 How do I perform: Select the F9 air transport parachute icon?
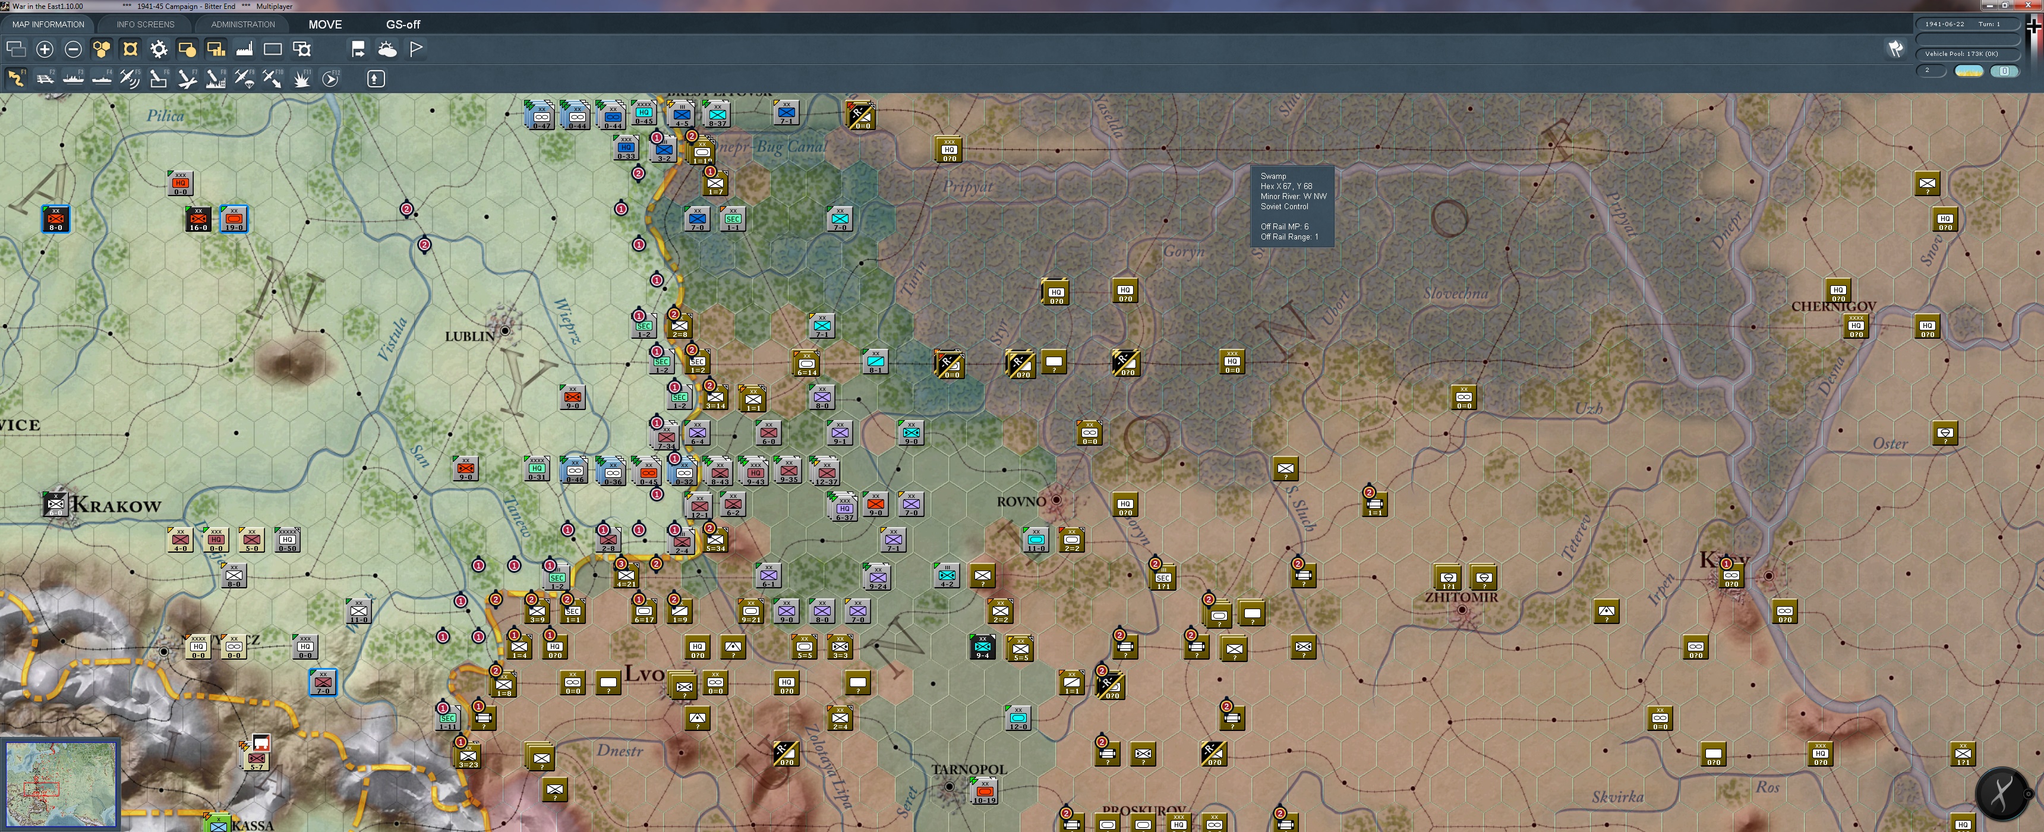[x=244, y=78]
